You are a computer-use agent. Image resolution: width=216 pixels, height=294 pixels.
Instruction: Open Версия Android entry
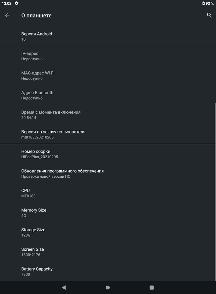tap(108, 37)
